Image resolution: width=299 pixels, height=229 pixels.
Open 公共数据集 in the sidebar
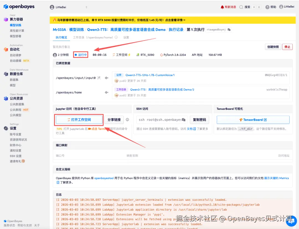[x=17, y=104]
